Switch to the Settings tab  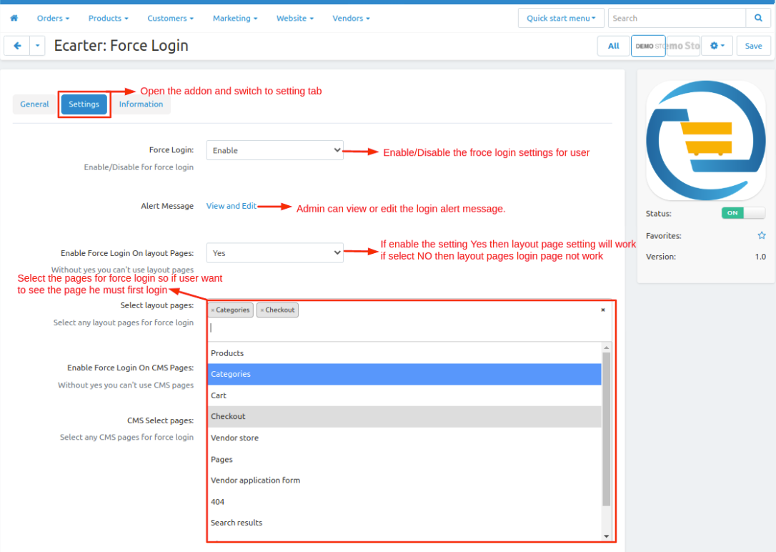point(84,104)
